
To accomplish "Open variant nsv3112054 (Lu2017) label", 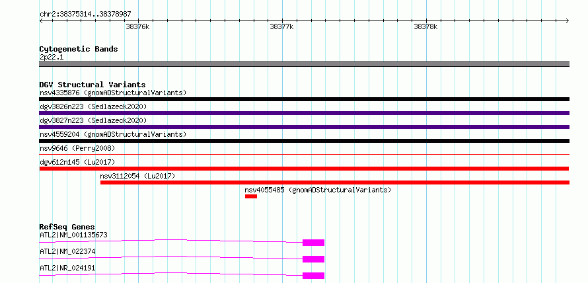I will (x=137, y=176).
